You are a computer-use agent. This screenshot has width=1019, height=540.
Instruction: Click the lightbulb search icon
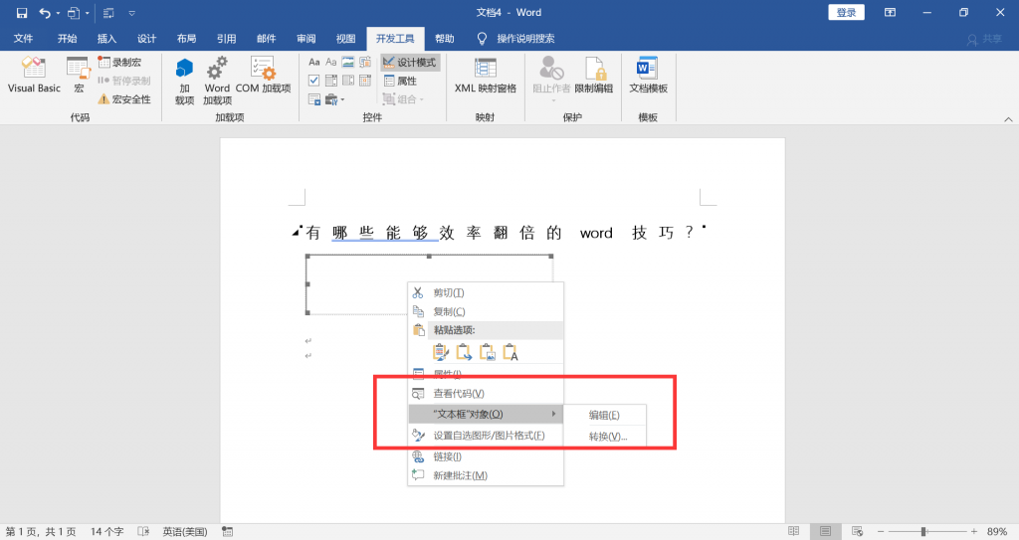point(482,39)
